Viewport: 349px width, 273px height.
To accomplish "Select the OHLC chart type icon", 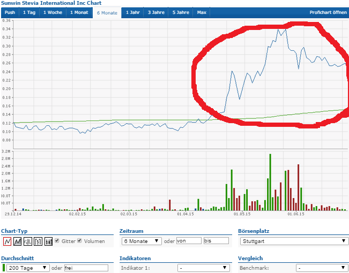I will pyautogui.click(x=38, y=241).
